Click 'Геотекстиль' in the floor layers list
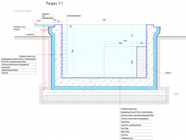The image size is (186, 140). [x=124, y=135]
